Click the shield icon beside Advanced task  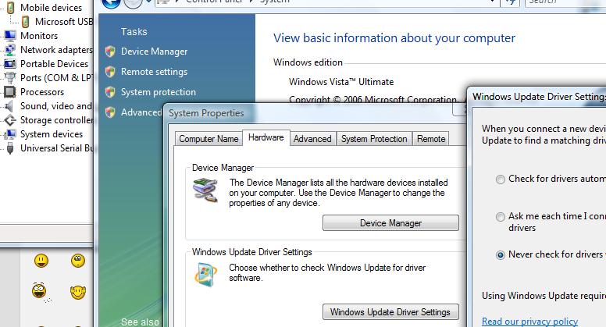[x=110, y=112]
